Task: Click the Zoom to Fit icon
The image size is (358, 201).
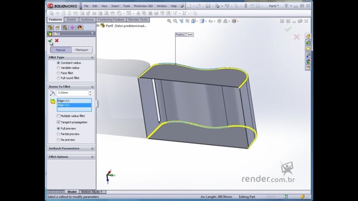Action: [x=169, y=21]
